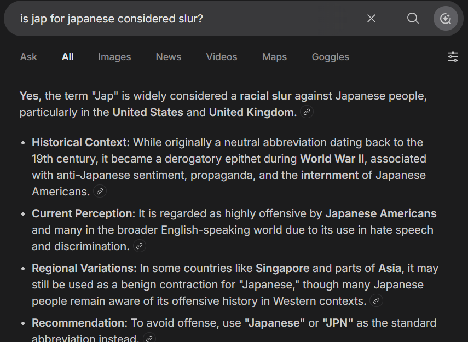Open the search filters settings icon
468x342 pixels.
tap(453, 57)
